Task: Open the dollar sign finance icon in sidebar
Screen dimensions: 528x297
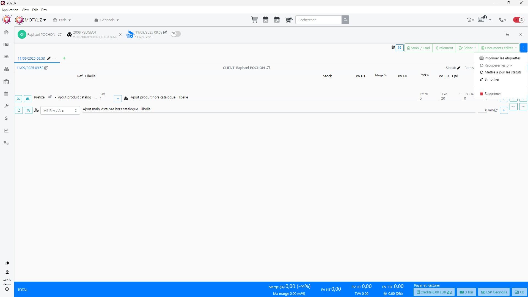Action: pyautogui.click(x=6, y=118)
